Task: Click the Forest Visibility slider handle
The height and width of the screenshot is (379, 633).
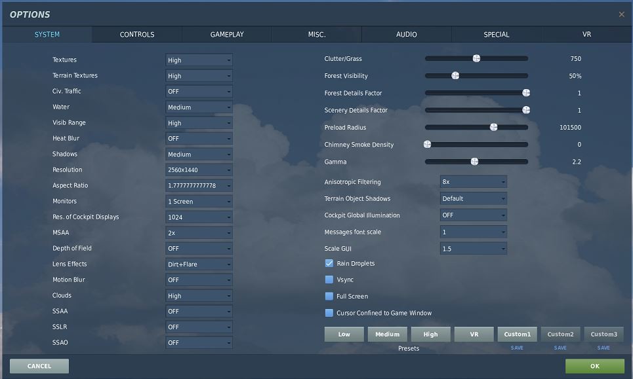Action: (x=455, y=76)
